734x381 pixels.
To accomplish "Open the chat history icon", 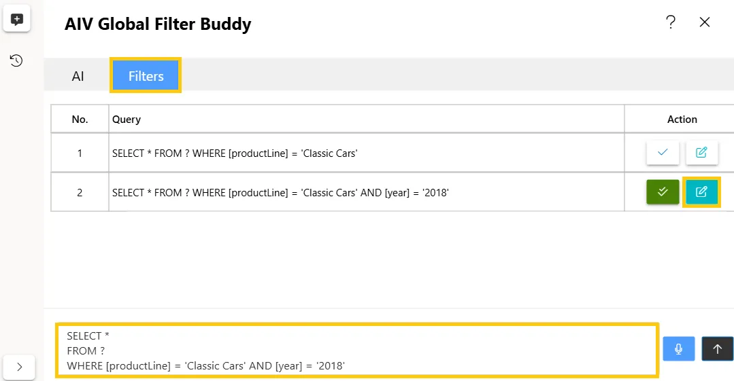I will click(16, 60).
